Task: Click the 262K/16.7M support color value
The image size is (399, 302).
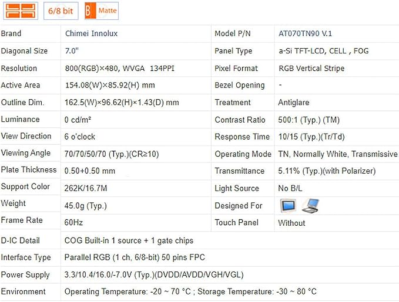Action: pyautogui.click(x=86, y=188)
